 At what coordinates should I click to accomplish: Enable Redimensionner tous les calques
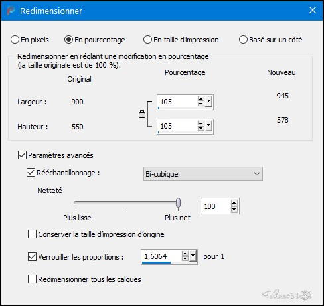[x=32, y=279]
